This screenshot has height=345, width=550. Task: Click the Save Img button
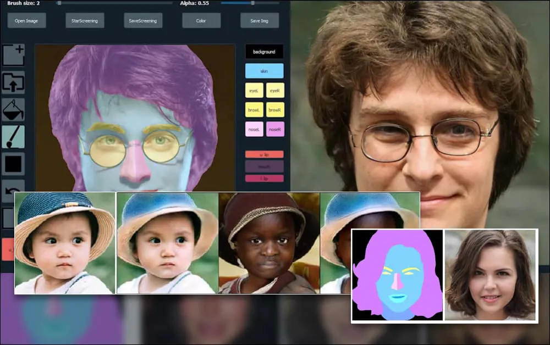[x=260, y=21]
